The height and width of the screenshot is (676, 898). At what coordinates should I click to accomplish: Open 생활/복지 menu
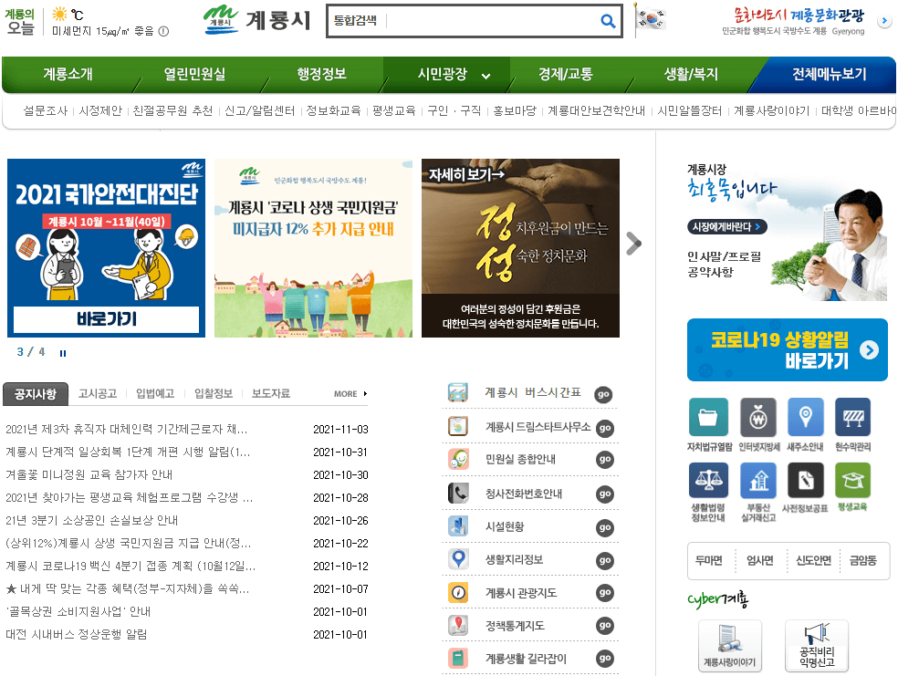click(691, 74)
